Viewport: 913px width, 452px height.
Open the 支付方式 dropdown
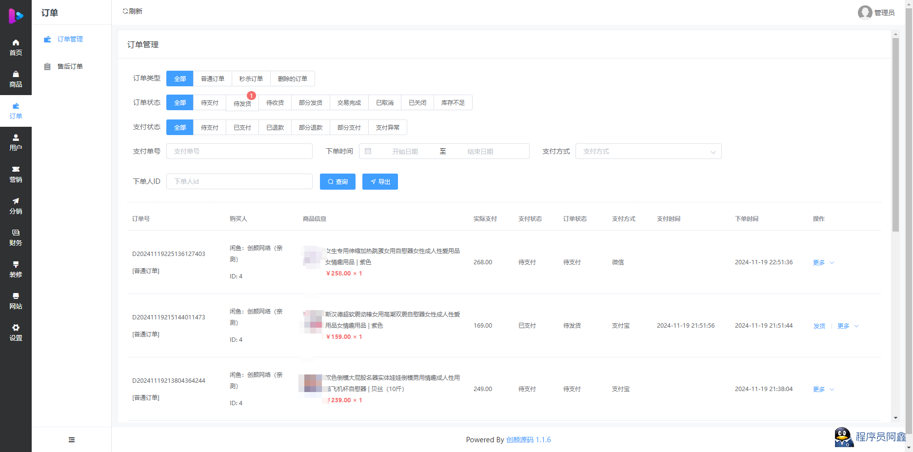pyautogui.click(x=648, y=151)
